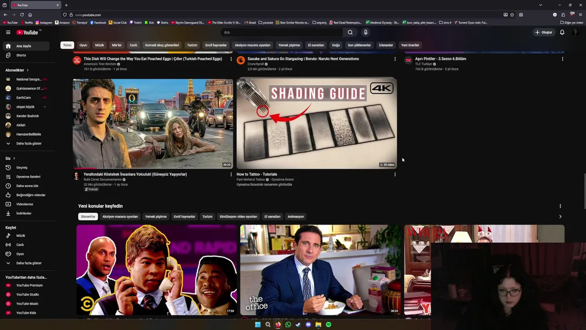Open options for Aşırı Pintiler video
The image size is (586, 330).
coord(563,59)
